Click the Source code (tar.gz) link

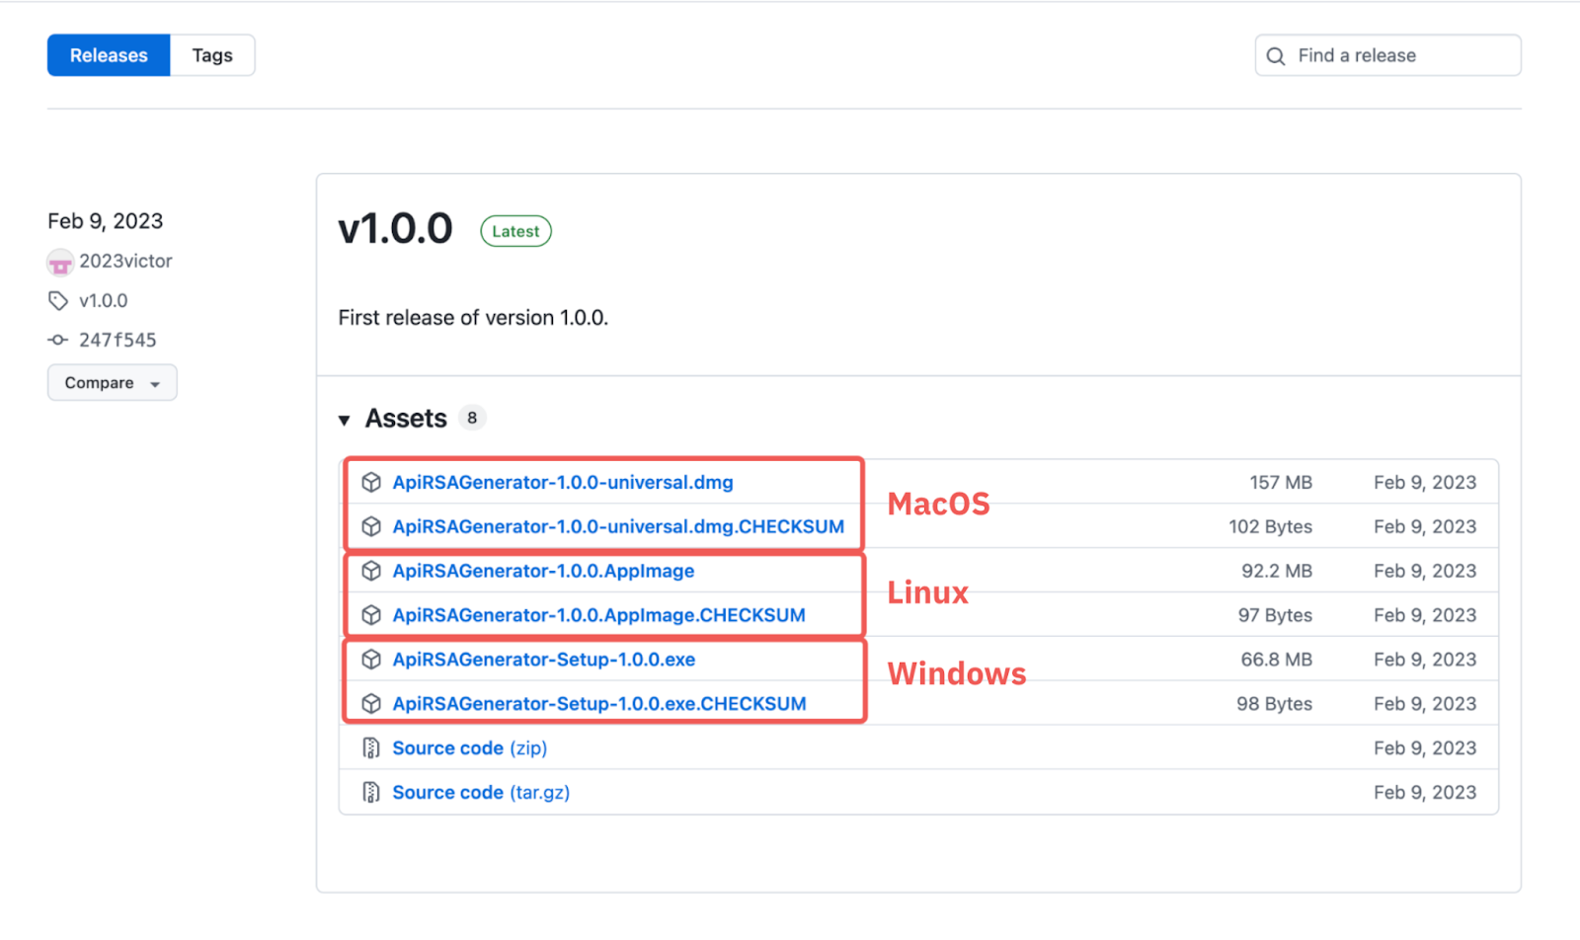click(481, 792)
